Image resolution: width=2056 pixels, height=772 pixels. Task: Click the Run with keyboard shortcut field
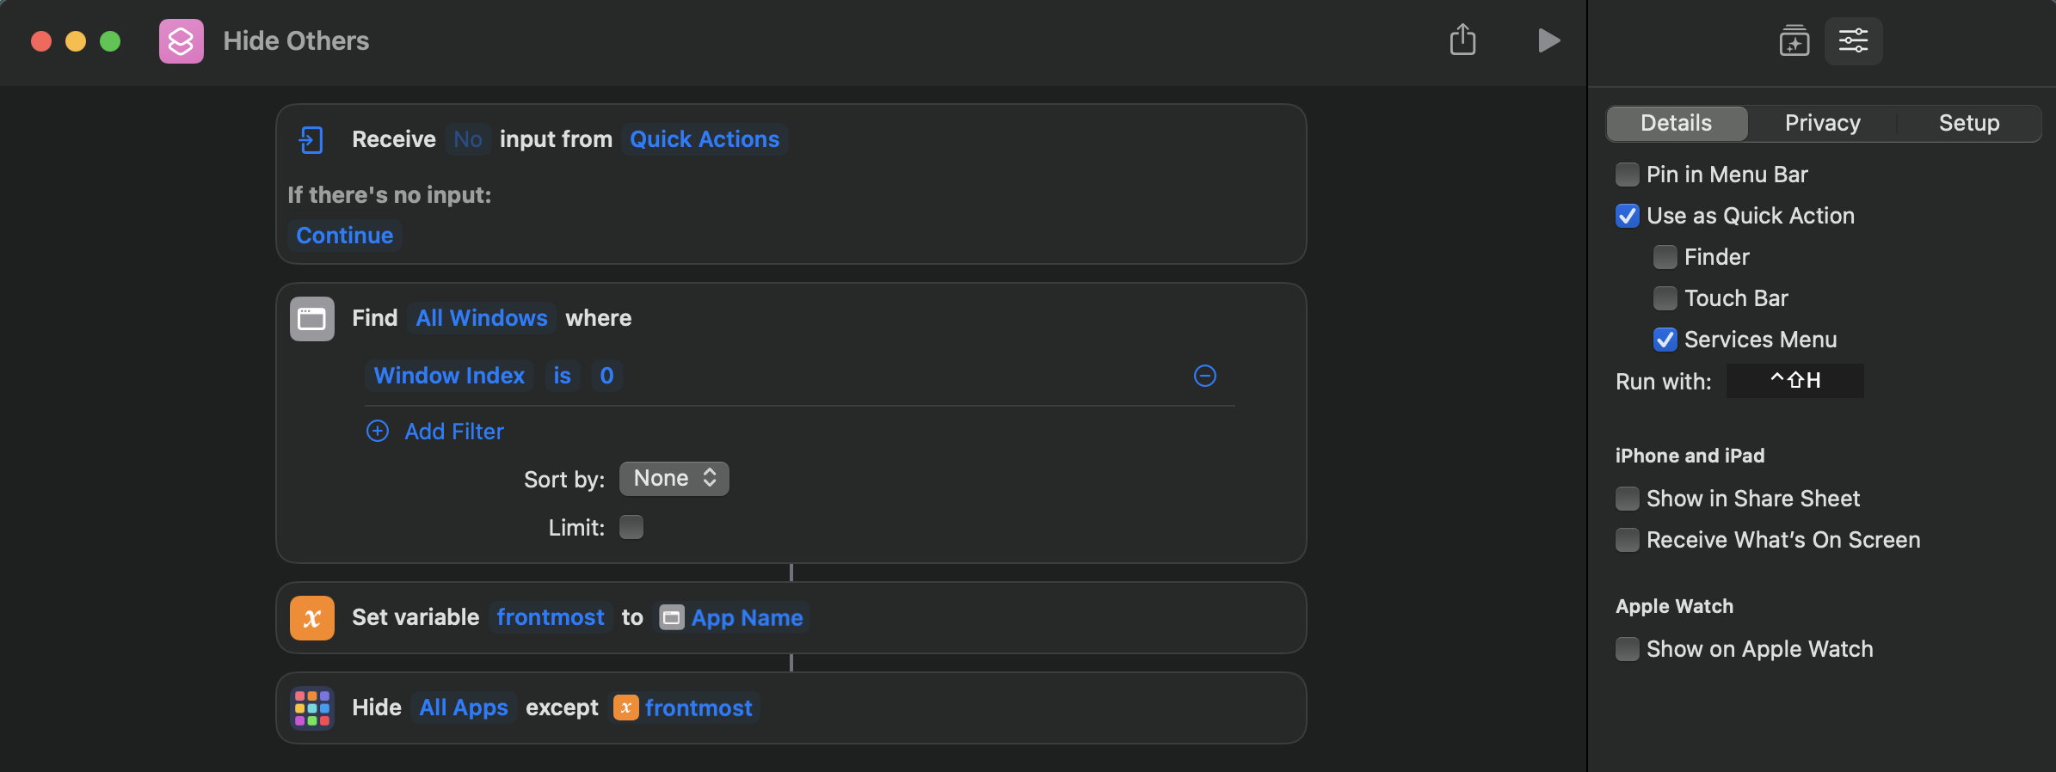(1794, 381)
